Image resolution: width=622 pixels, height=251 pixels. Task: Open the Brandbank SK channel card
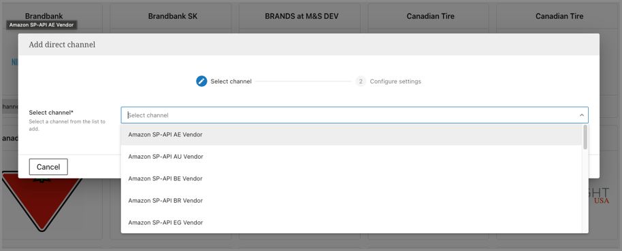[173, 16]
